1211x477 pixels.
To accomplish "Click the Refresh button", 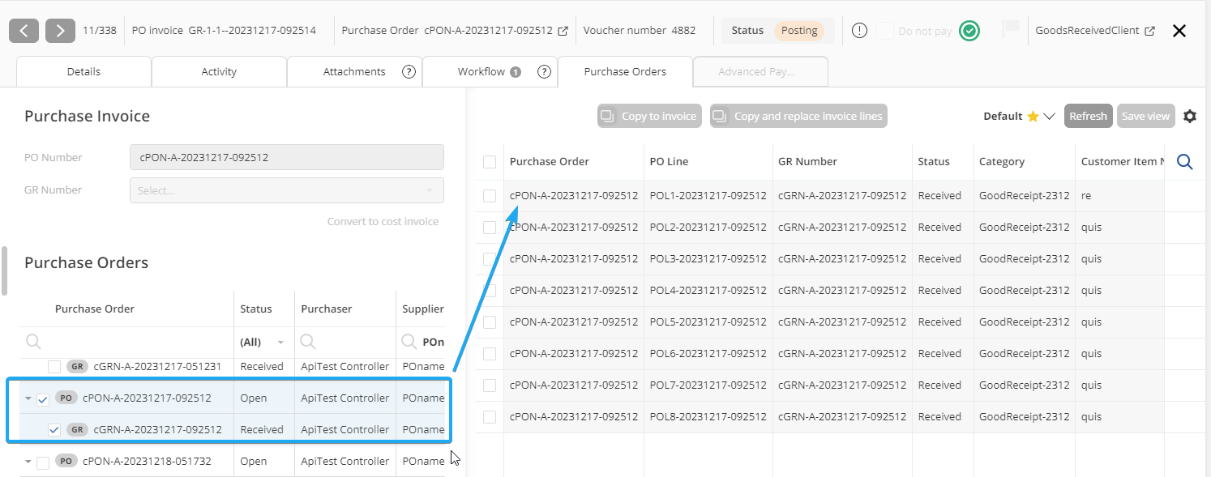I will (1088, 116).
